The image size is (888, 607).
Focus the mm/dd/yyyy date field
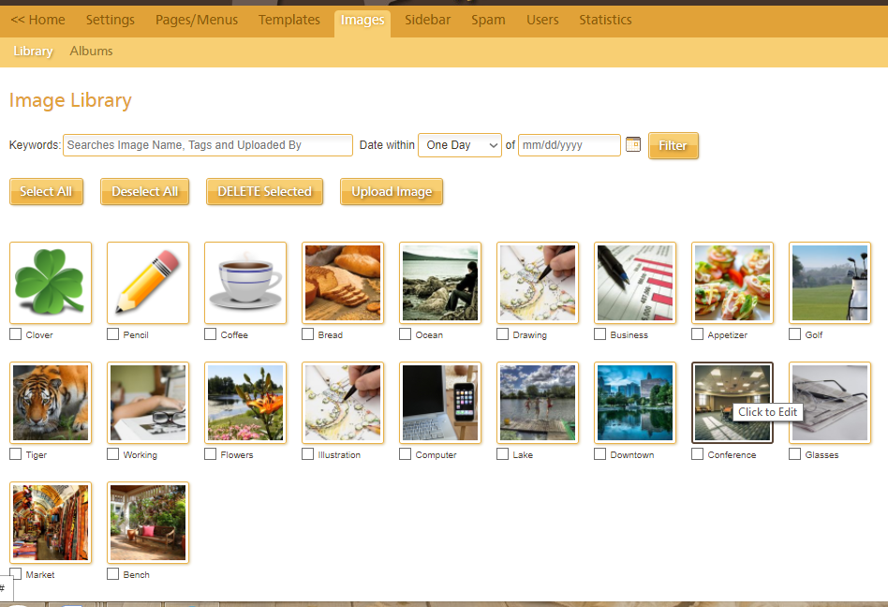click(x=570, y=145)
